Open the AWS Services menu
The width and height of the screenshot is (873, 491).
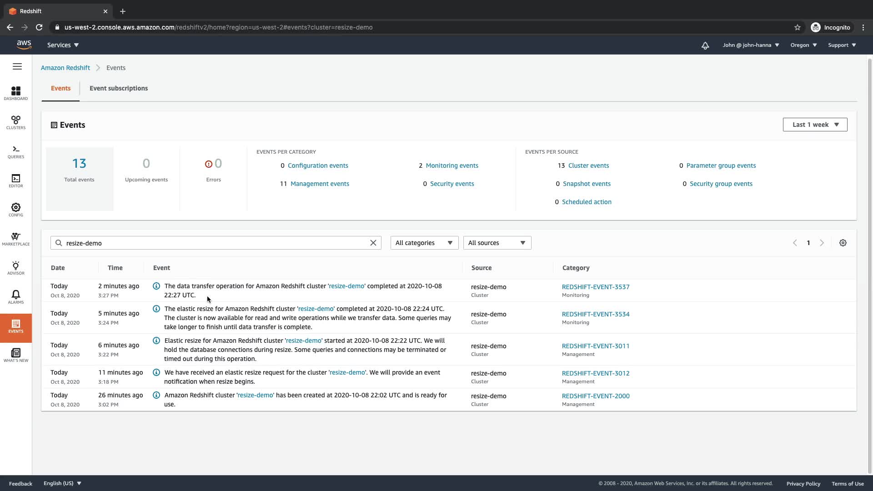pyautogui.click(x=63, y=45)
